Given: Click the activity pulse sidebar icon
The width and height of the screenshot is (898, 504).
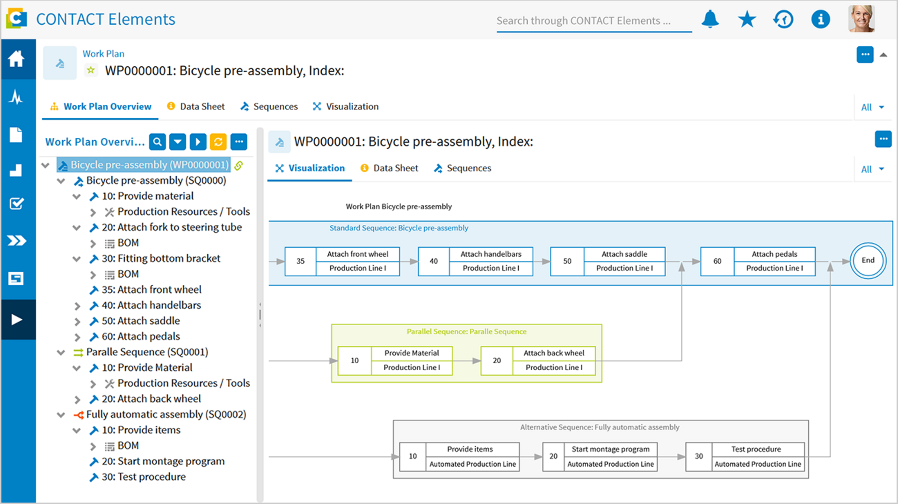Looking at the screenshot, I should (17, 97).
